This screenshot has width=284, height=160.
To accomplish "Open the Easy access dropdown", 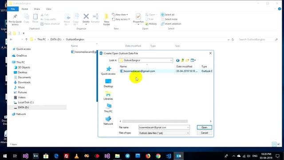I will tap(121, 19).
